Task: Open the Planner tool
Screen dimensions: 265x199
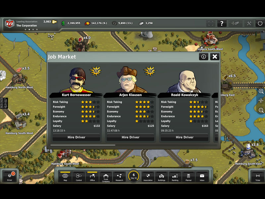Action: tap(188, 177)
